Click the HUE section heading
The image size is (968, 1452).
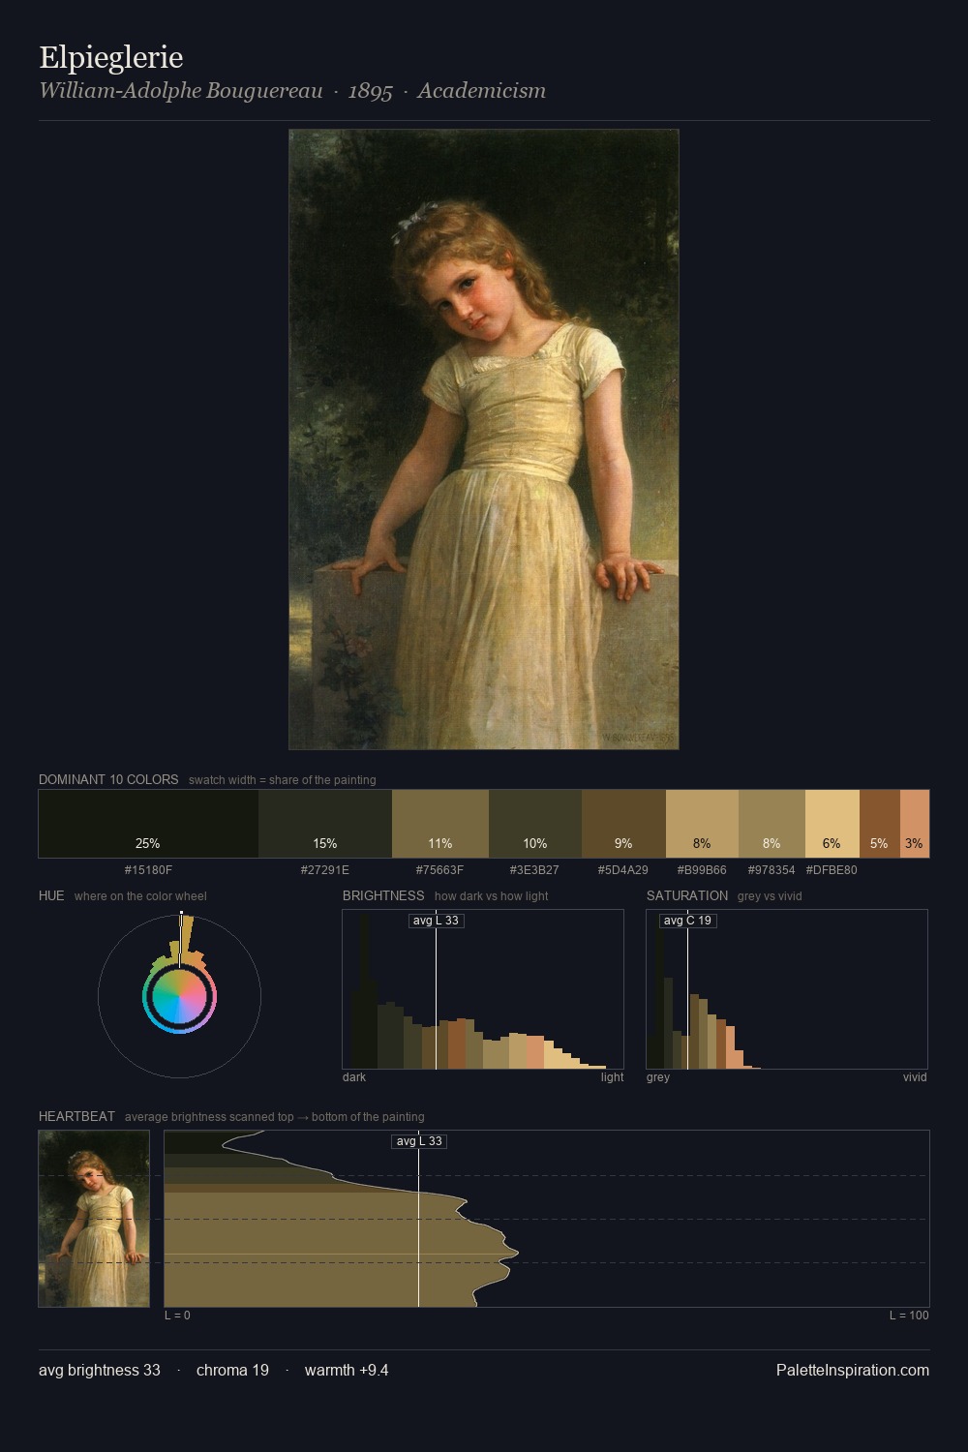tap(51, 895)
